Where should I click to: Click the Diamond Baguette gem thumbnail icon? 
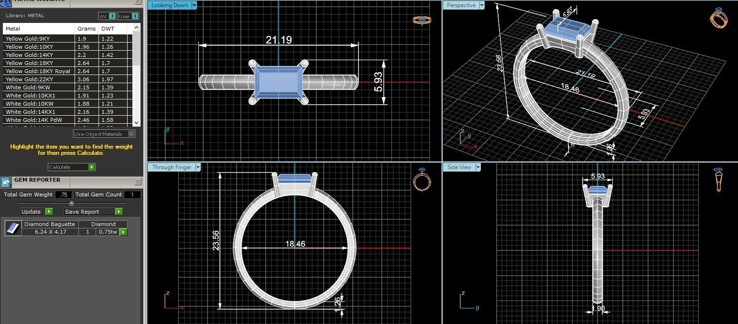(x=13, y=228)
